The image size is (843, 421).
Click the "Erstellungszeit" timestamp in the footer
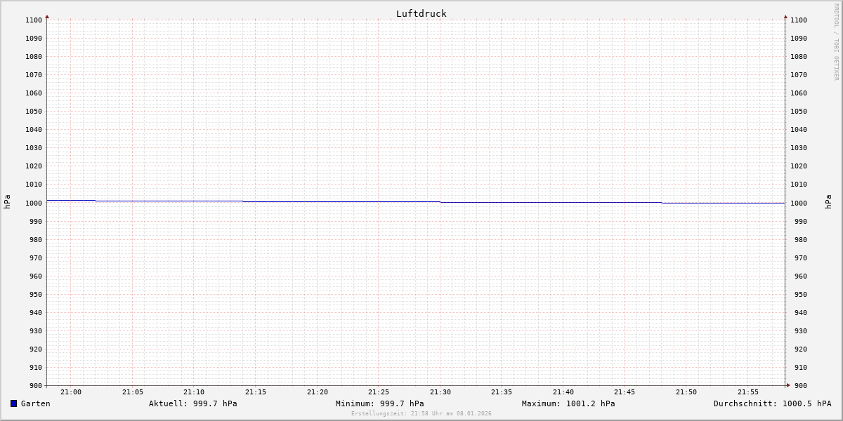coord(421,413)
